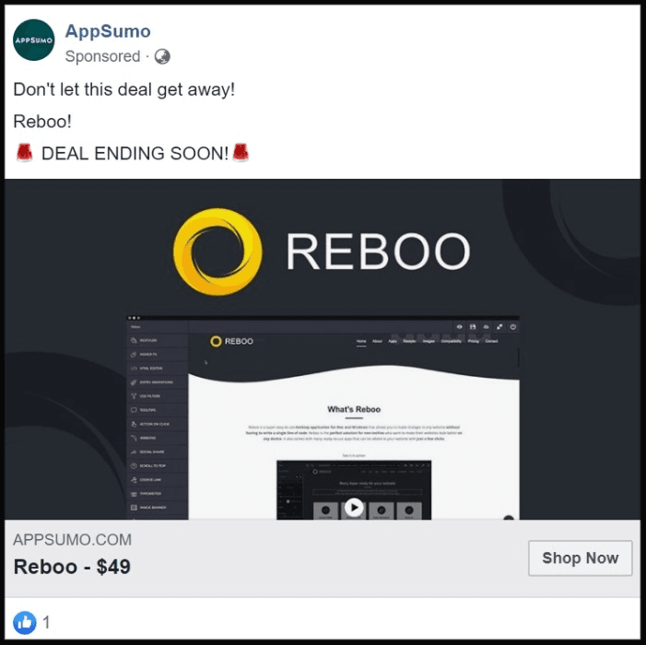Click the save disk icon in Reboo toolbar
The width and height of the screenshot is (646, 645).
tap(473, 326)
